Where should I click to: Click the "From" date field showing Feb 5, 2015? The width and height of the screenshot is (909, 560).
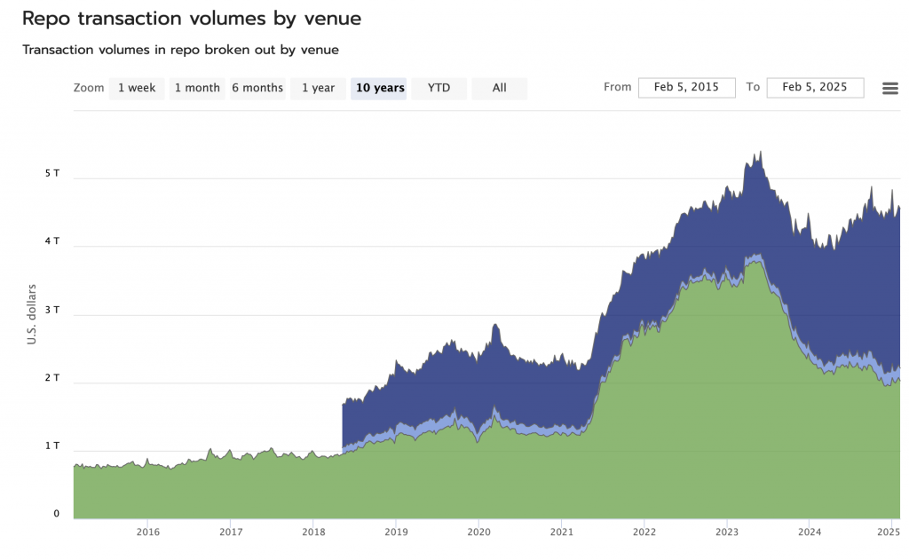pos(686,87)
